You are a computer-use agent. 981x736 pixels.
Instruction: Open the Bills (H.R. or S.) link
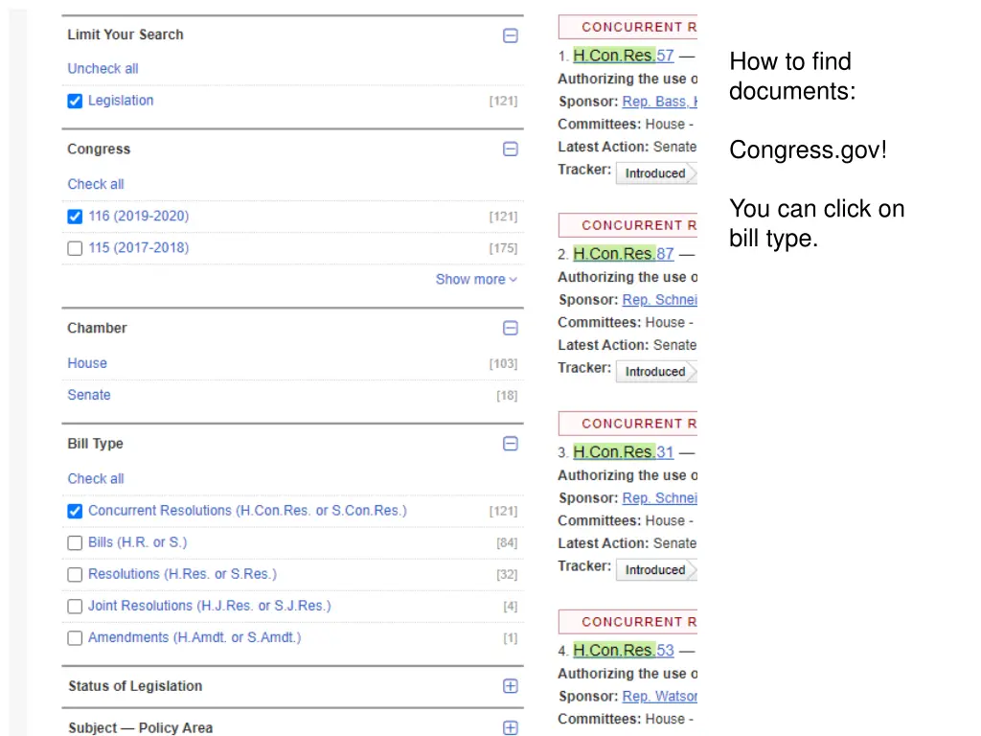(138, 542)
